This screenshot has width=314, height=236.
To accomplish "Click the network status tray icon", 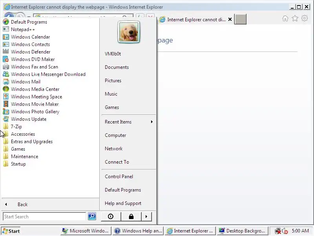I will 278,231.
